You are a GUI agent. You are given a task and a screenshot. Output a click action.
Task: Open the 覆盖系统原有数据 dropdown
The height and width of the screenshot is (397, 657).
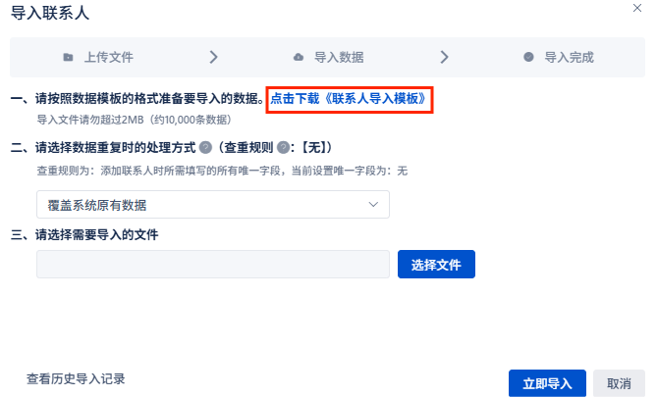(x=213, y=205)
